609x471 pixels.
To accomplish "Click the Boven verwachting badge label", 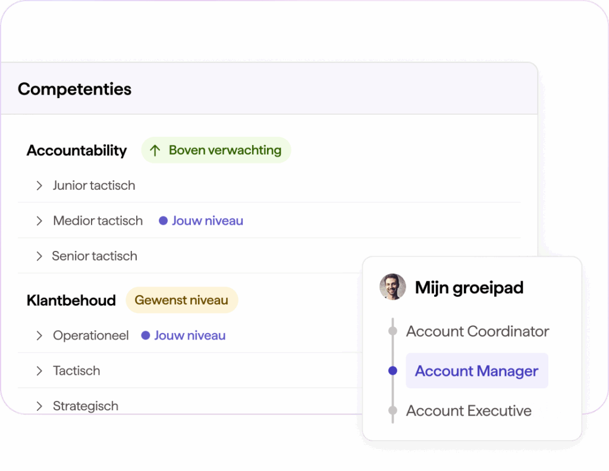I will point(225,150).
